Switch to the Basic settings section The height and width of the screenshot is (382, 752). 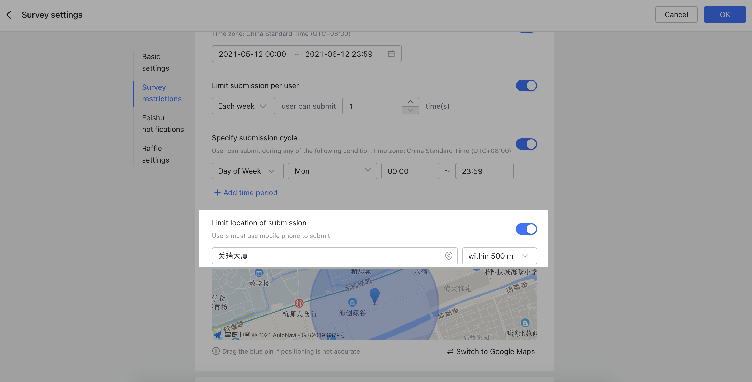click(156, 62)
